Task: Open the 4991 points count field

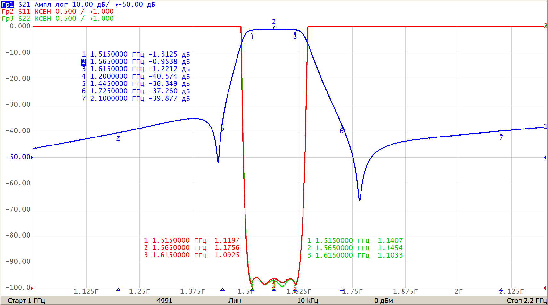Action: tap(164, 301)
